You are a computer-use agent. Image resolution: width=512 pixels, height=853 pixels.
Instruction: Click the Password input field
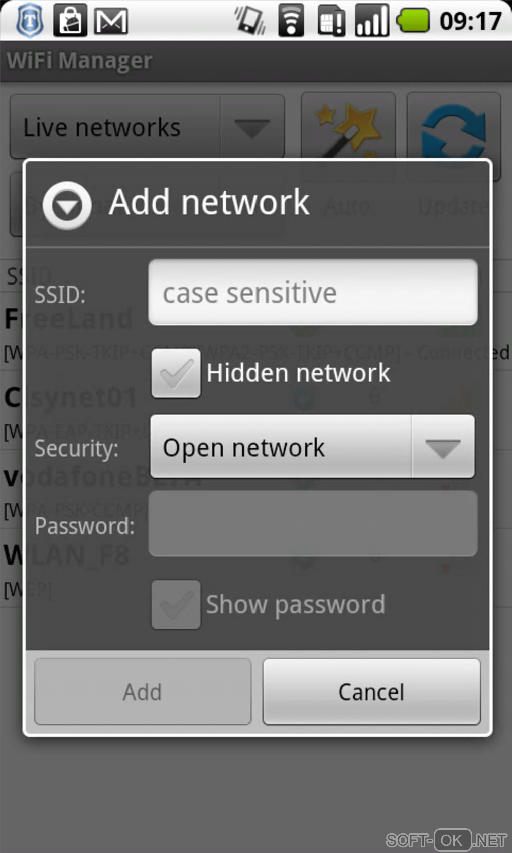pos(313,524)
